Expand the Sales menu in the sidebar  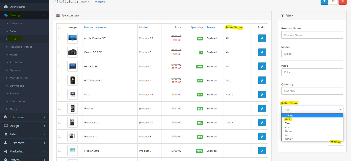pyautogui.click(x=24, y=134)
